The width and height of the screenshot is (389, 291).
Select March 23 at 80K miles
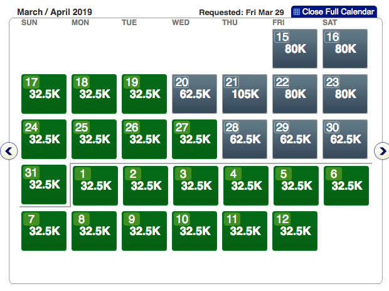(x=345, y=94)
